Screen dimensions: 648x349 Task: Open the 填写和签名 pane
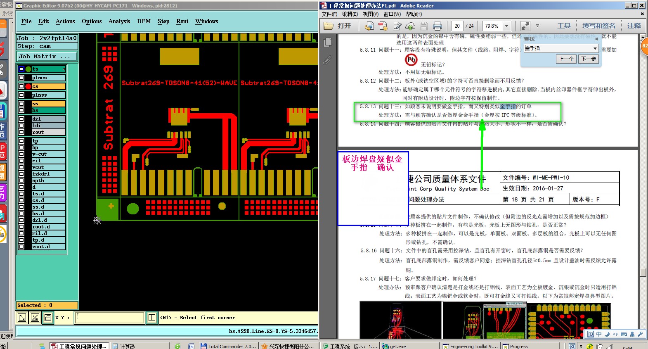(599, 26)
